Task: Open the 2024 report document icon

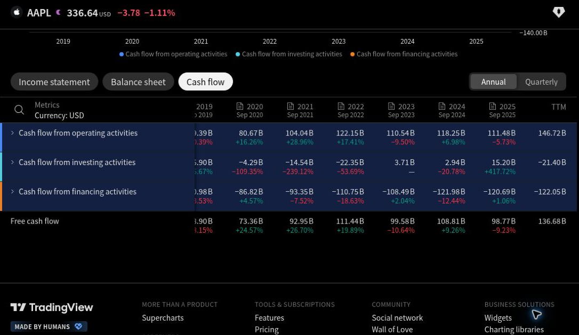Action: click(x=442, y=107)
